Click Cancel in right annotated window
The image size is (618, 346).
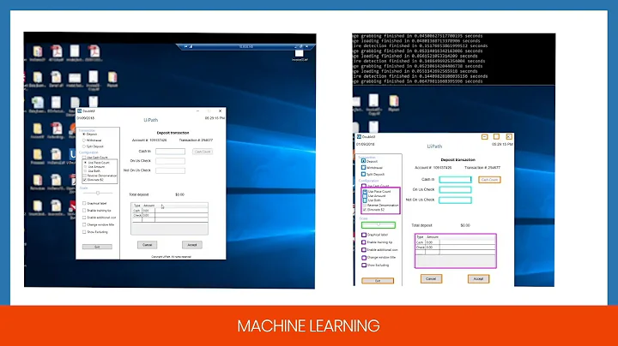click(x=431, y=278)
